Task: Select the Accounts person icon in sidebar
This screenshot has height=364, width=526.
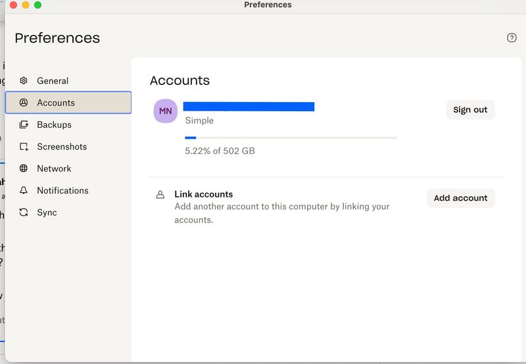Action: pos(24,103)
